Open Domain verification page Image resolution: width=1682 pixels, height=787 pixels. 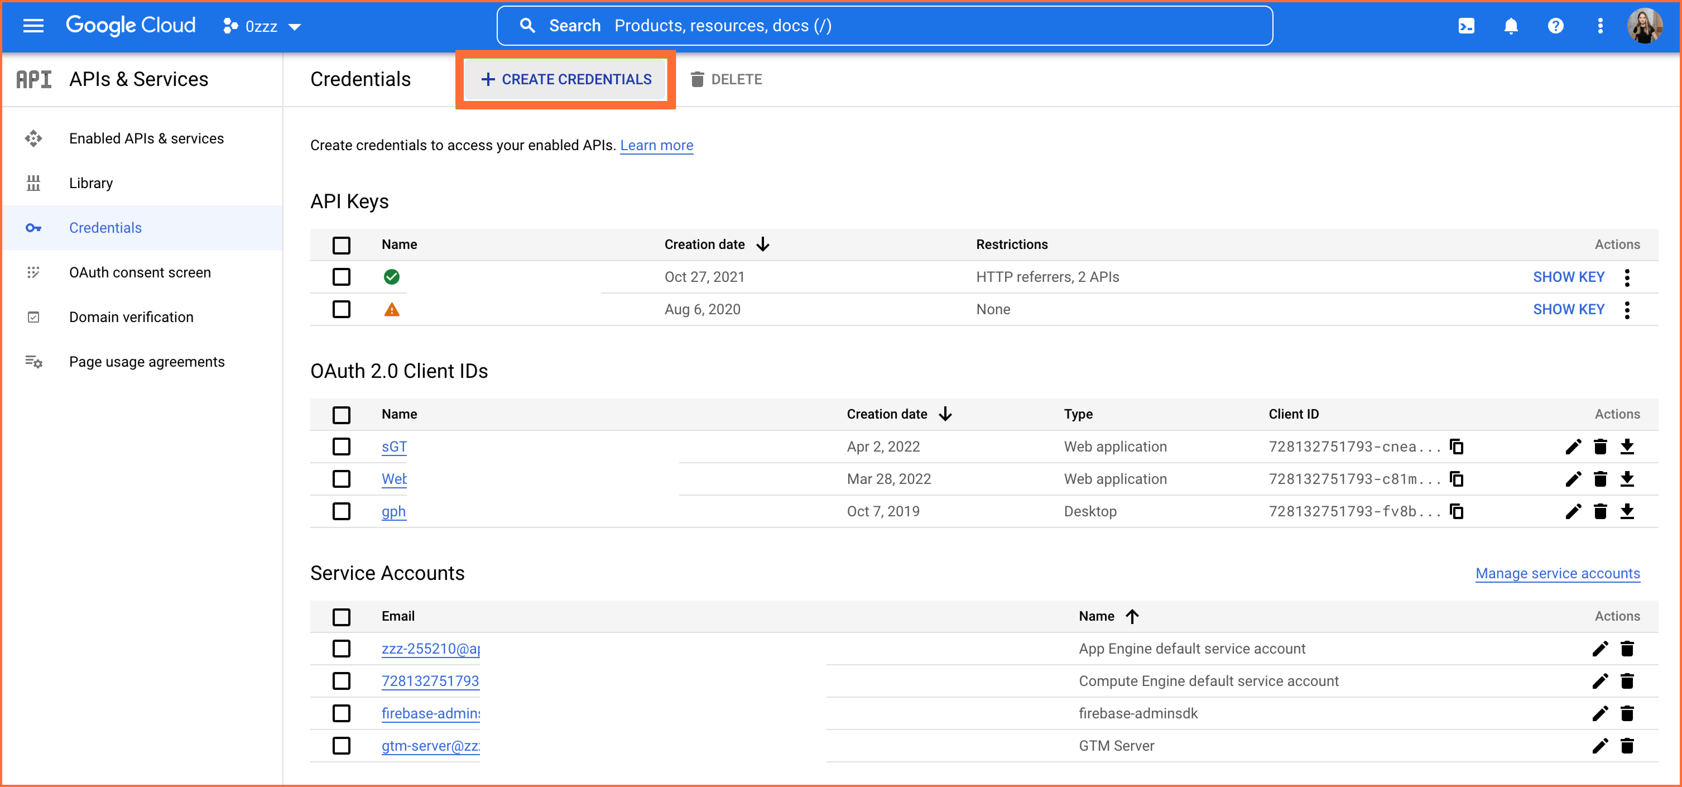coord(142,317)
